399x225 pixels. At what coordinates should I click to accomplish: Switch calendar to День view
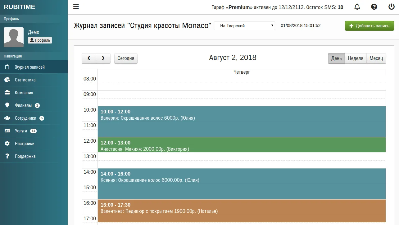336,58
